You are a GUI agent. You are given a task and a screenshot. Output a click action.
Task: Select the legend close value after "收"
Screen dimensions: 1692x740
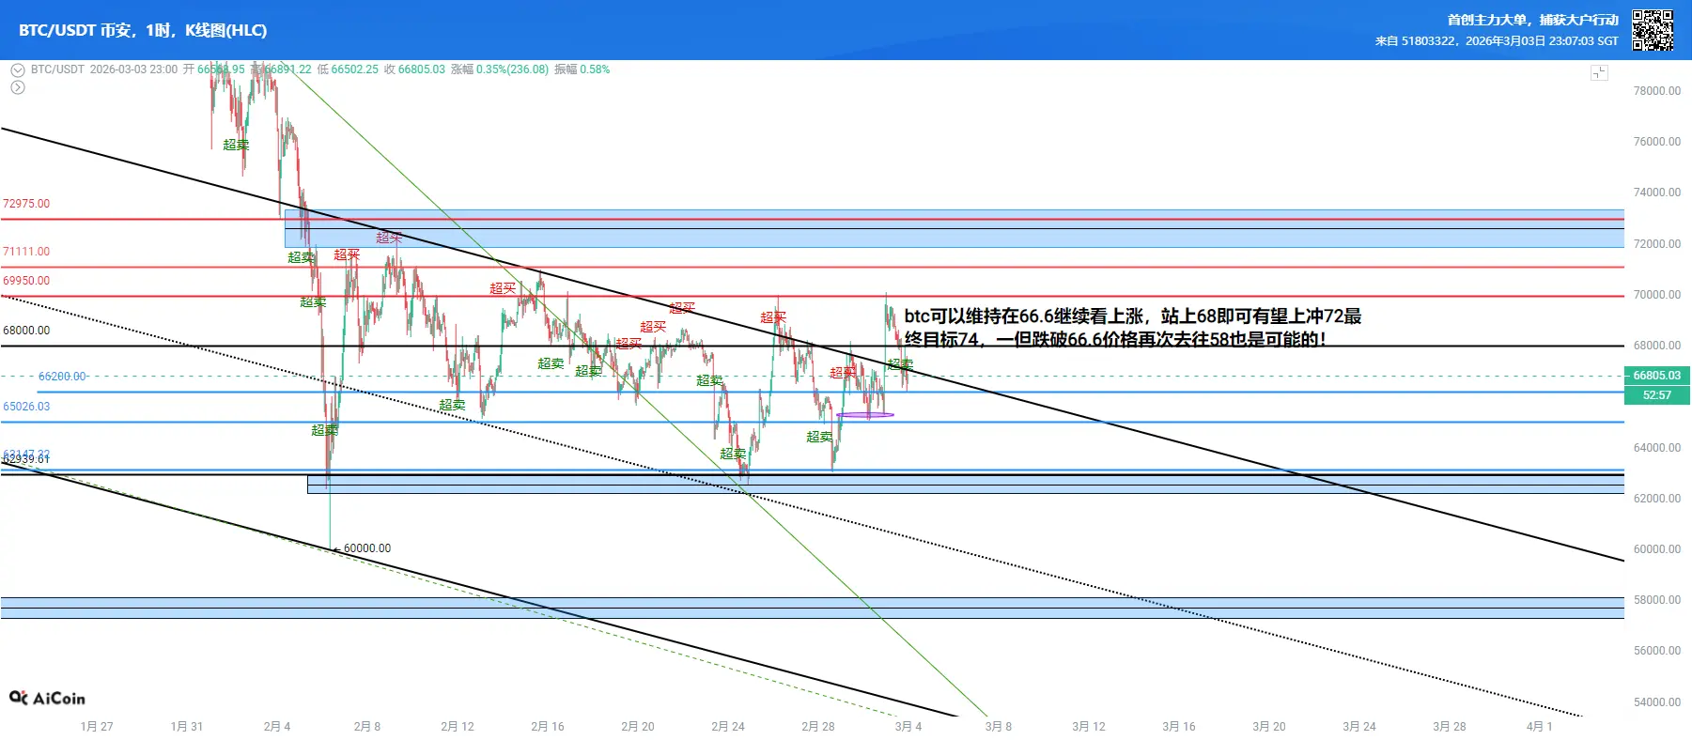(422, 69)
